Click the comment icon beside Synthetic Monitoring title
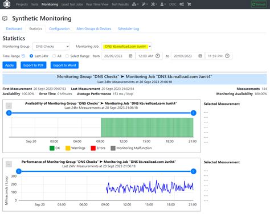The width and height of the screenshot is (270, 214). tap(5, 19)
